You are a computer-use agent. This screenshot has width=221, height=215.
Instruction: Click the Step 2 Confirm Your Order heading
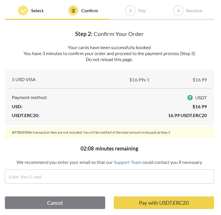109,34
